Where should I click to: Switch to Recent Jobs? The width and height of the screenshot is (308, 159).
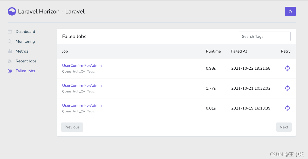(26, 61)
